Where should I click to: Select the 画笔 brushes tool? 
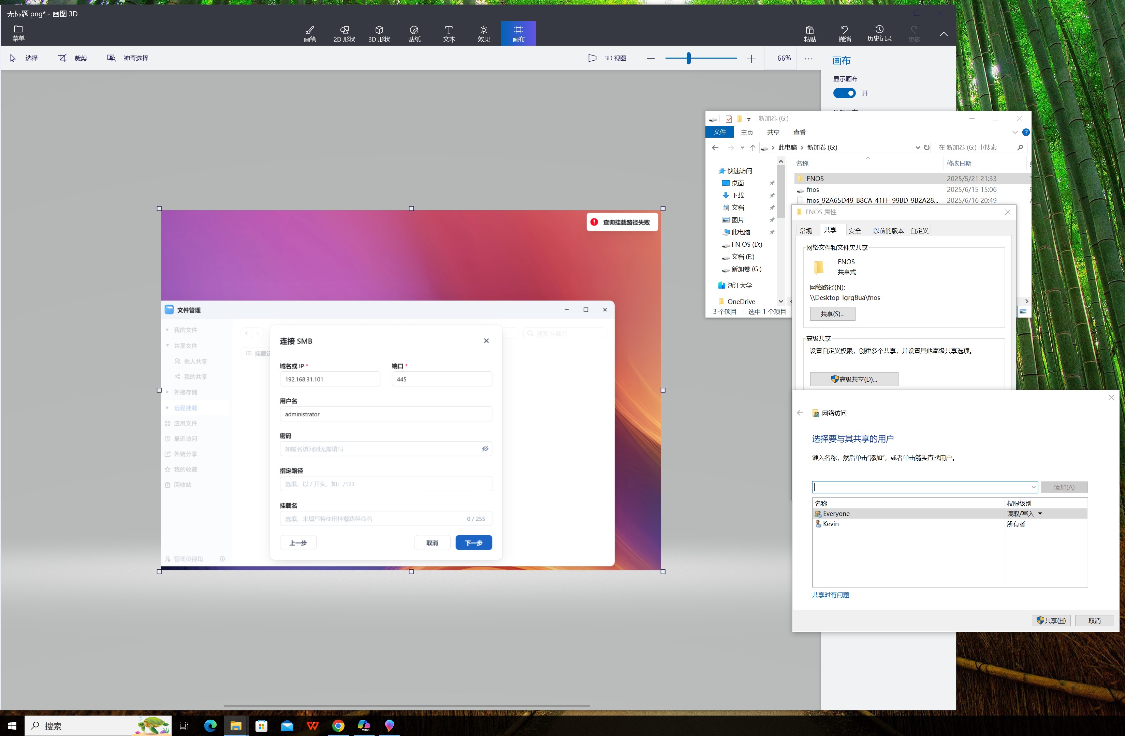tap(310, 33)
